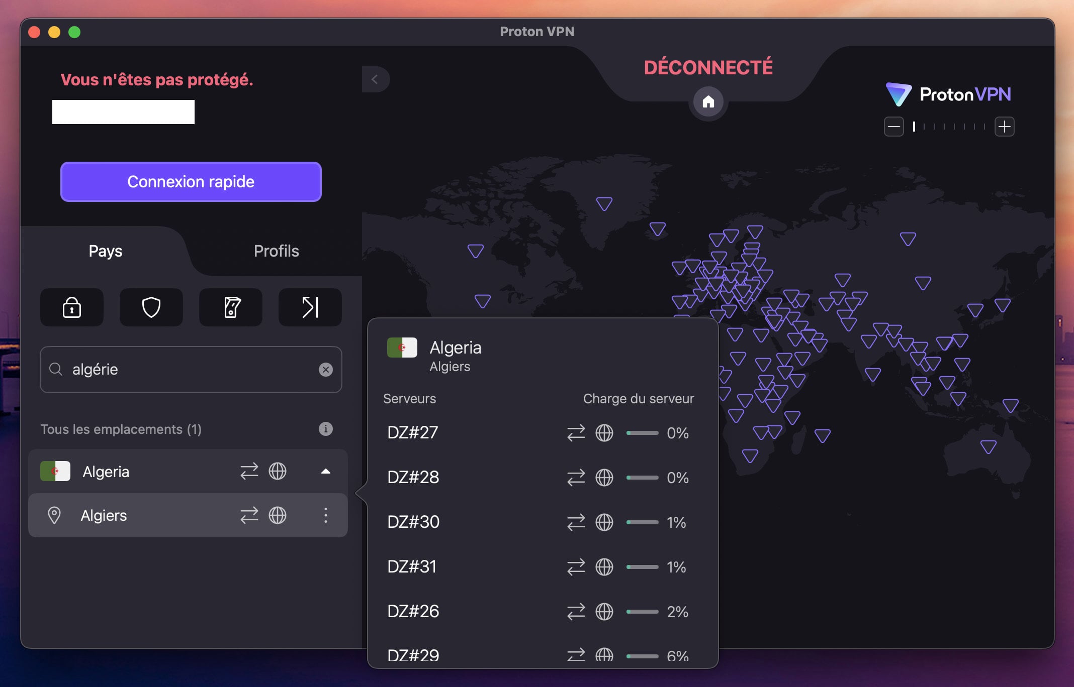Click P2P arrows icon for DZ#27
1074x687 pixels.
pyautogui.click(x=576, y=432)
